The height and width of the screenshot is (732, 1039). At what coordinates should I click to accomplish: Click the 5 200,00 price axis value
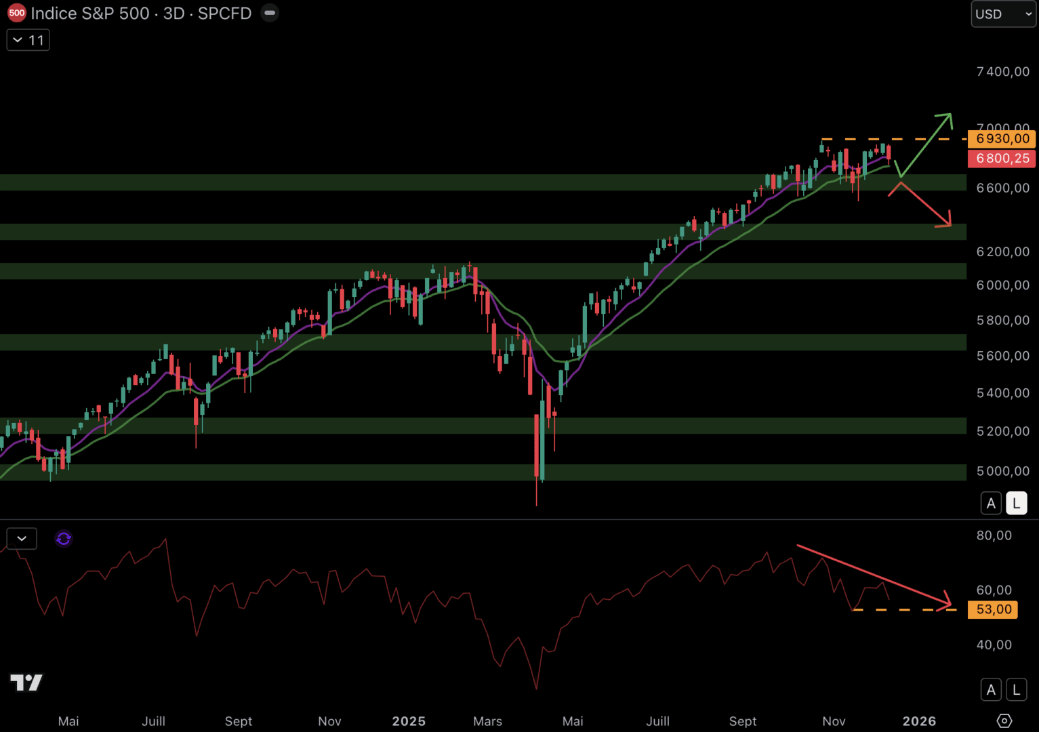tap(1002, 431)
